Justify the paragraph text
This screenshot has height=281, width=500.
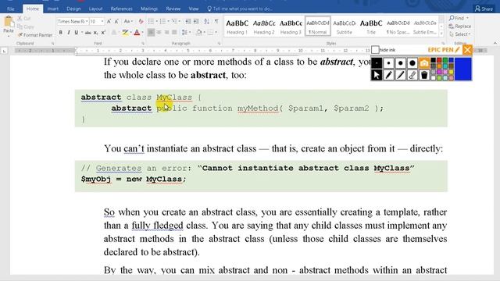(x=174, y=33)
